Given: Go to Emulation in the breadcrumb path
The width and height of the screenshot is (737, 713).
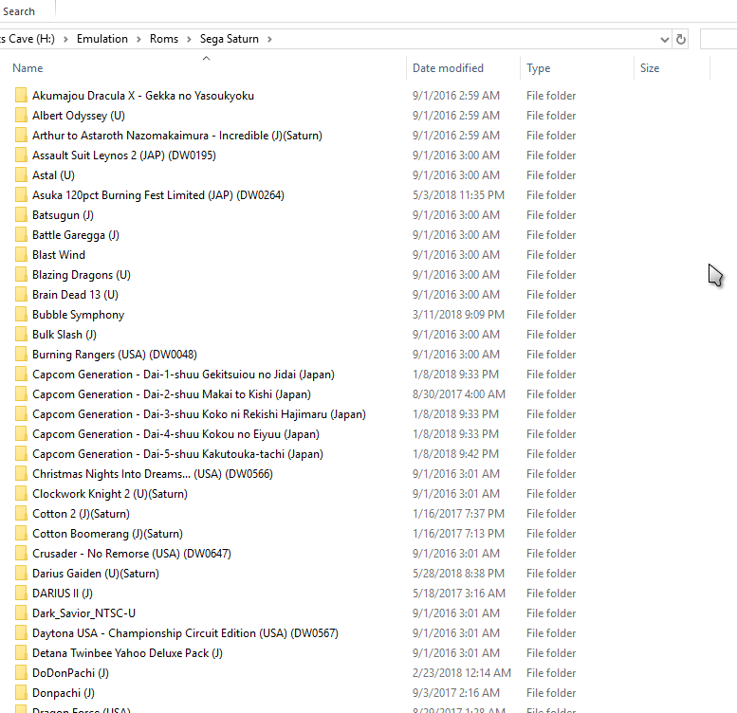Looking at the screenshot, I should [102, 39].
